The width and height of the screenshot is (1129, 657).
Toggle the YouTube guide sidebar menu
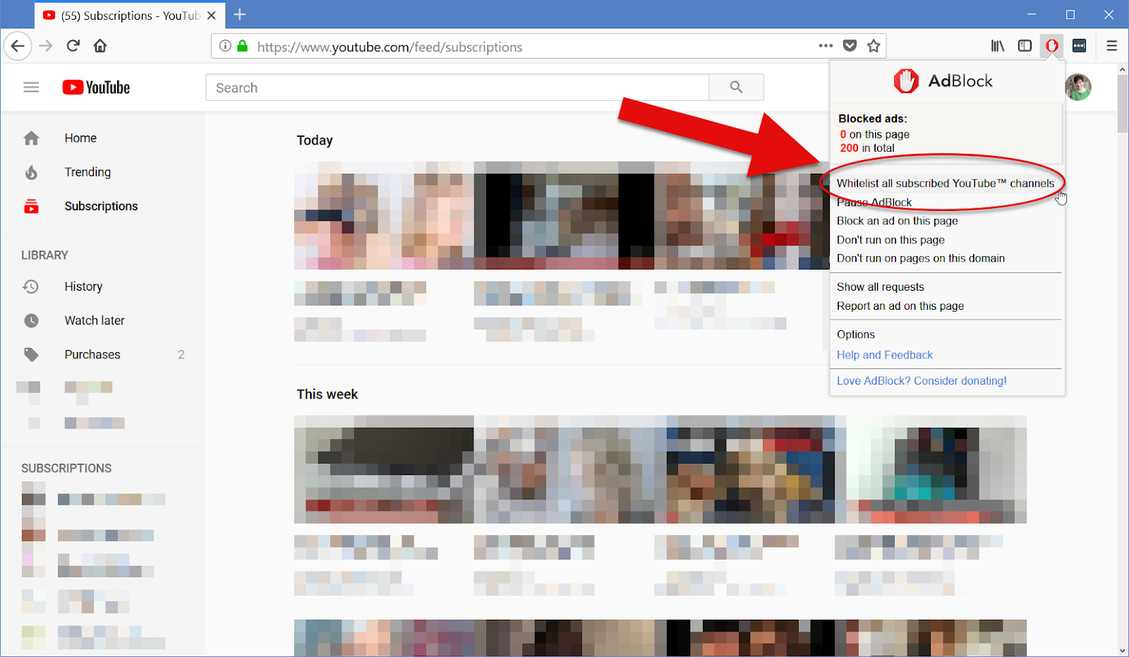pos(31,88)
